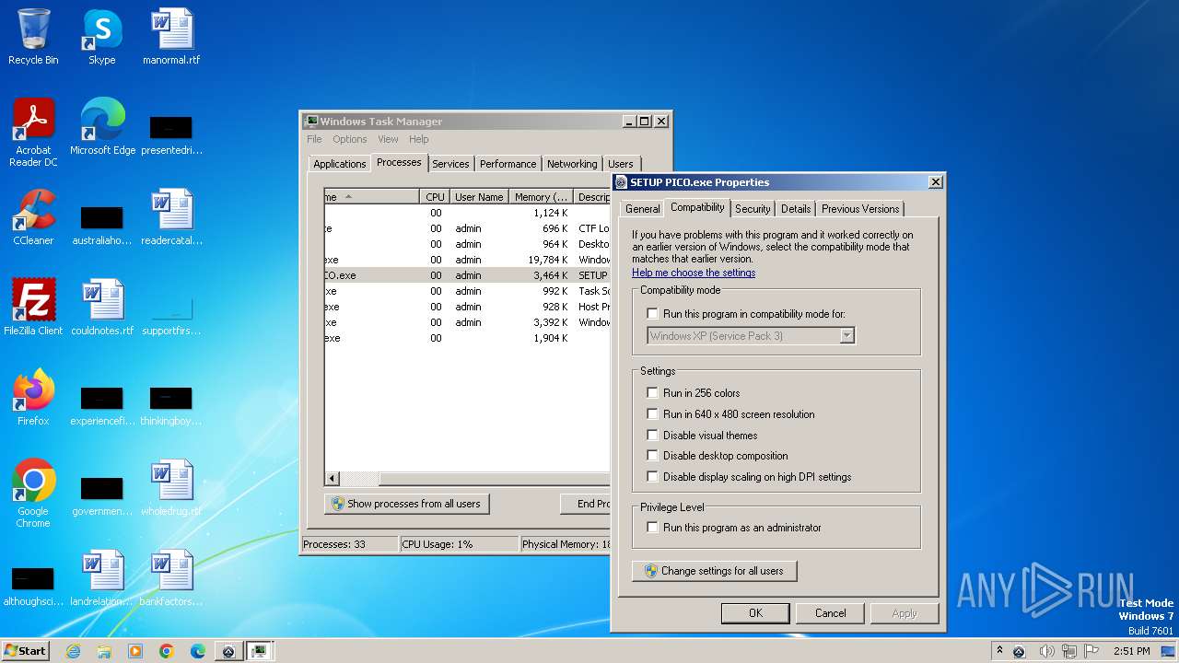Image resolution: width=1179 pixels, height=663 pixels.
Task: Select presentedri... black-icon desktop file
Action: tap(171, 134)
